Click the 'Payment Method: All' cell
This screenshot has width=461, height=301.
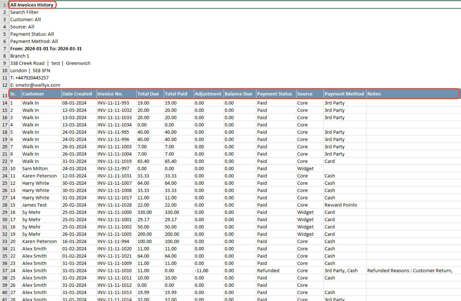point(34,41)
